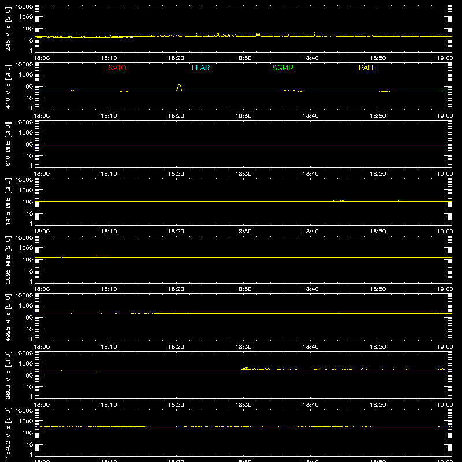The image size is (462, 462).
Task: Click the 10 y-axis label of the 2695 MHz panel
Action: click(x=30, y=271)
